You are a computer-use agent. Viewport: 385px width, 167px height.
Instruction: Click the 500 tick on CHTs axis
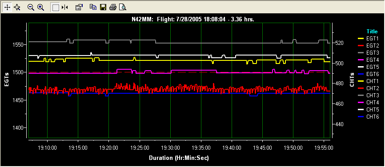tap(339, 63)
